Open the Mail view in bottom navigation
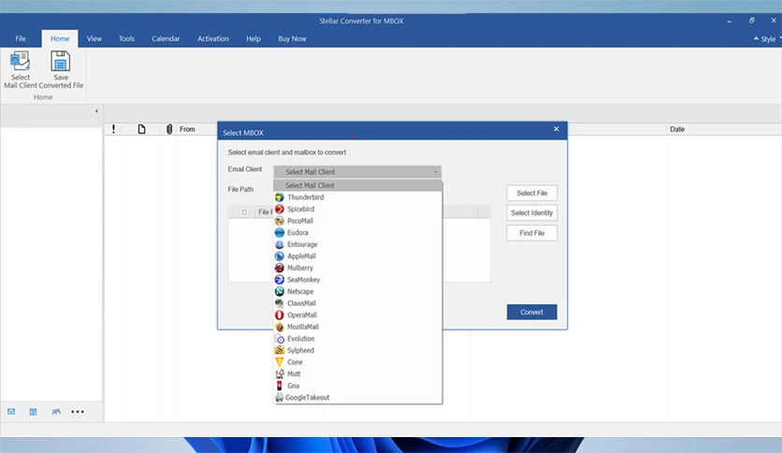Image resolution: width=782 pixels, height=453 pixels. 11,412
